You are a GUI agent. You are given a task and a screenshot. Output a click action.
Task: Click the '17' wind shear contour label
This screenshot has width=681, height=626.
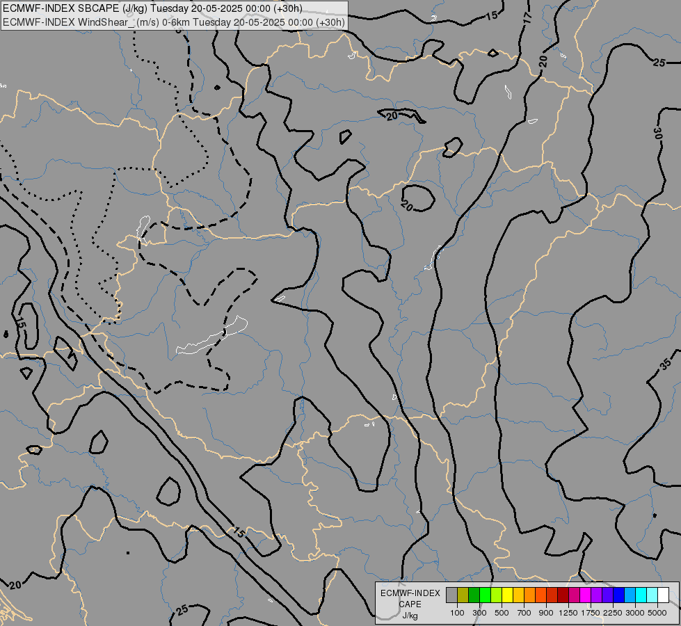[x=527, y=18]
